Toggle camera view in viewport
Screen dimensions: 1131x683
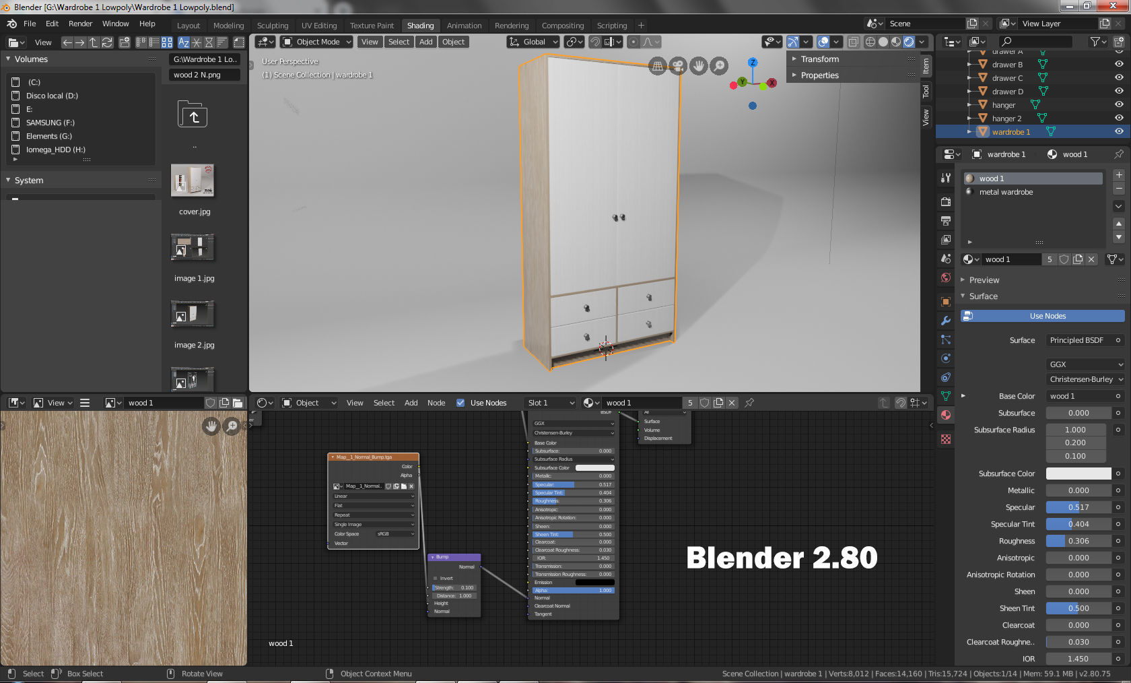point(678,65)
